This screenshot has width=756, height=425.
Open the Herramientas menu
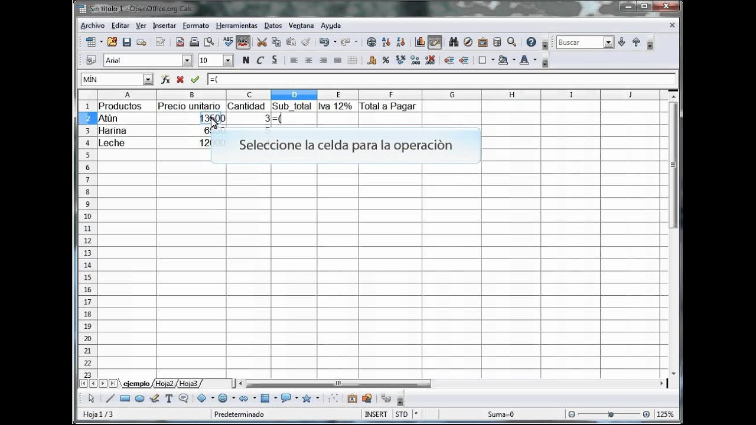(237, 25)
